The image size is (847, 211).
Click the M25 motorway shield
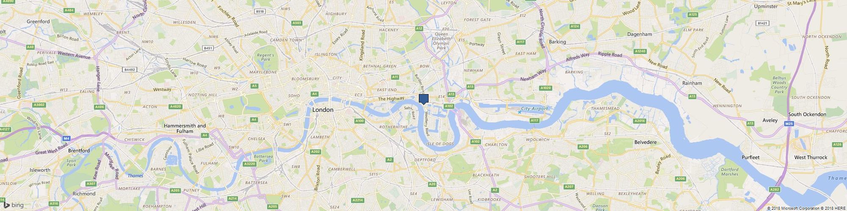[x=789, y=124]
